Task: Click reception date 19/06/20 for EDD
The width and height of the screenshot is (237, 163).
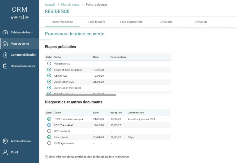Action: [x=116, y=125]
